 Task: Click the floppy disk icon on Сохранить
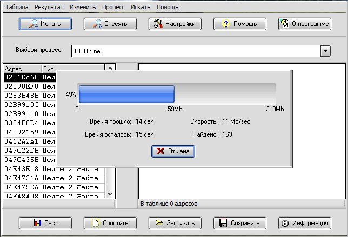coord(223,222)
